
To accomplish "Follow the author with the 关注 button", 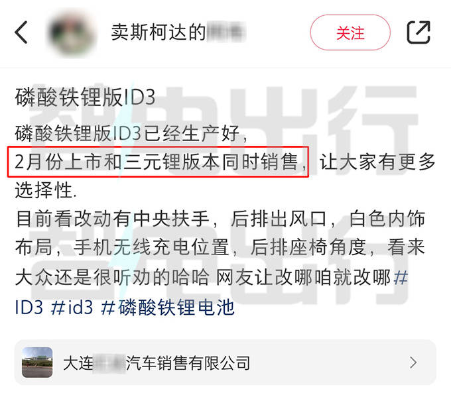I will tap(350, 32).
